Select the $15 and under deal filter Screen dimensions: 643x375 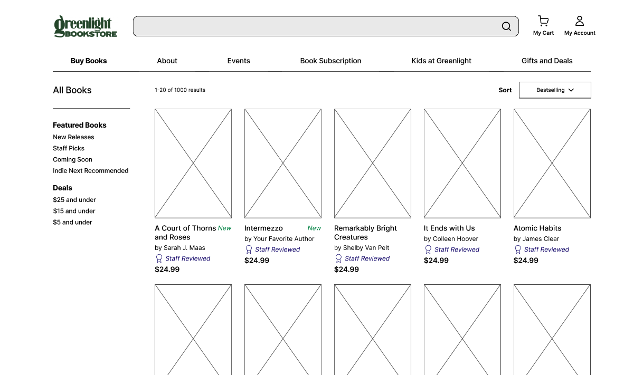[x=74, y=211]
